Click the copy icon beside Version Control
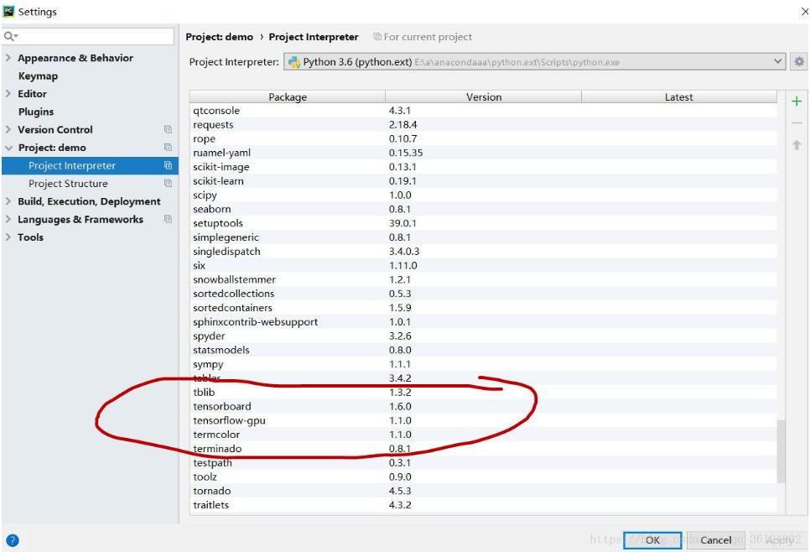The width and height of the screenshot is (810, 552). (168, 130)
